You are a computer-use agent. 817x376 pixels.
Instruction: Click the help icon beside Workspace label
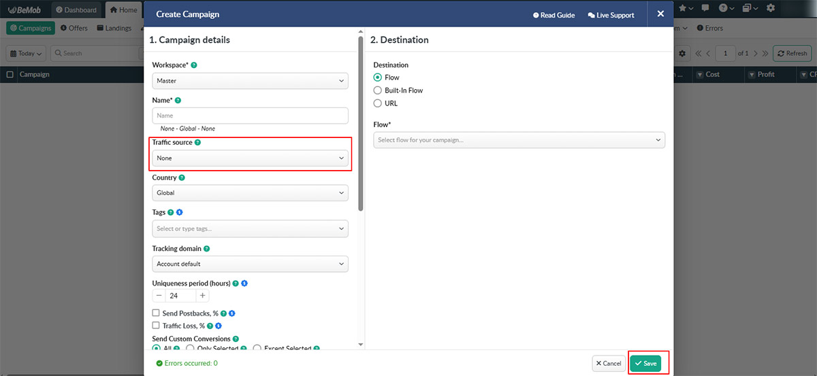[x=194, y=65]
